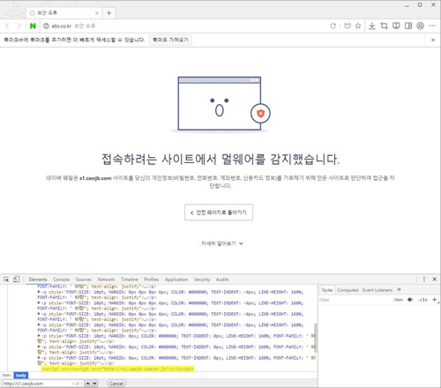Add a new style rule

(434, 300)
